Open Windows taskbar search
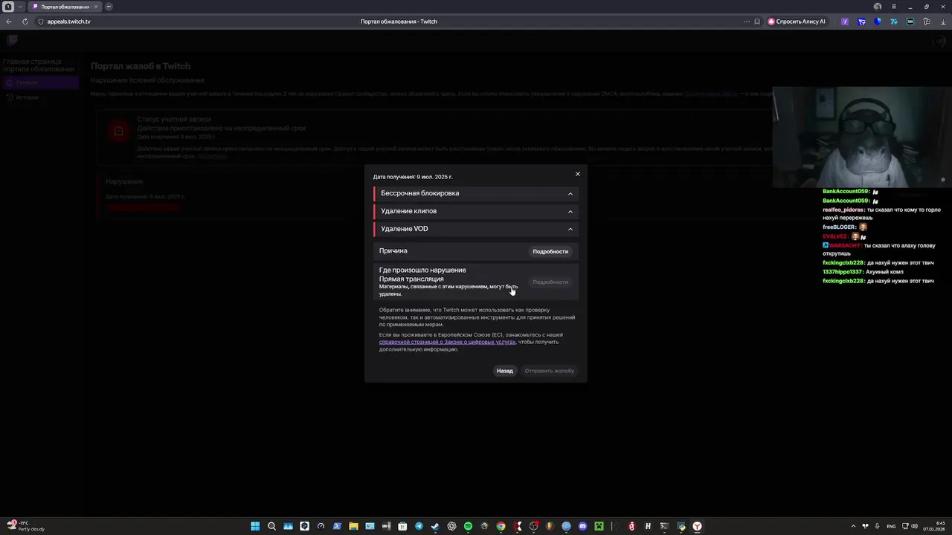 271,526
